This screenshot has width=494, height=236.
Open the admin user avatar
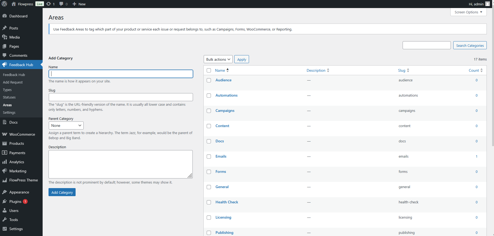coord(488,4)
